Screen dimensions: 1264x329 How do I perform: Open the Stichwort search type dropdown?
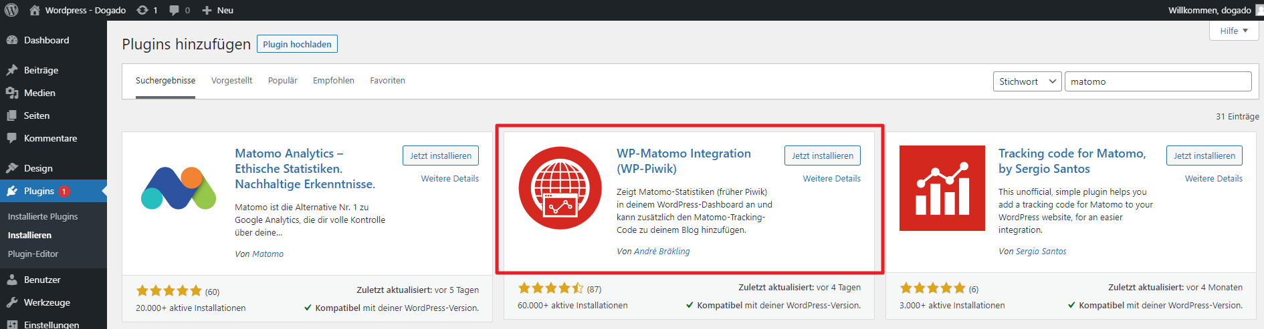click(1027, 81)
